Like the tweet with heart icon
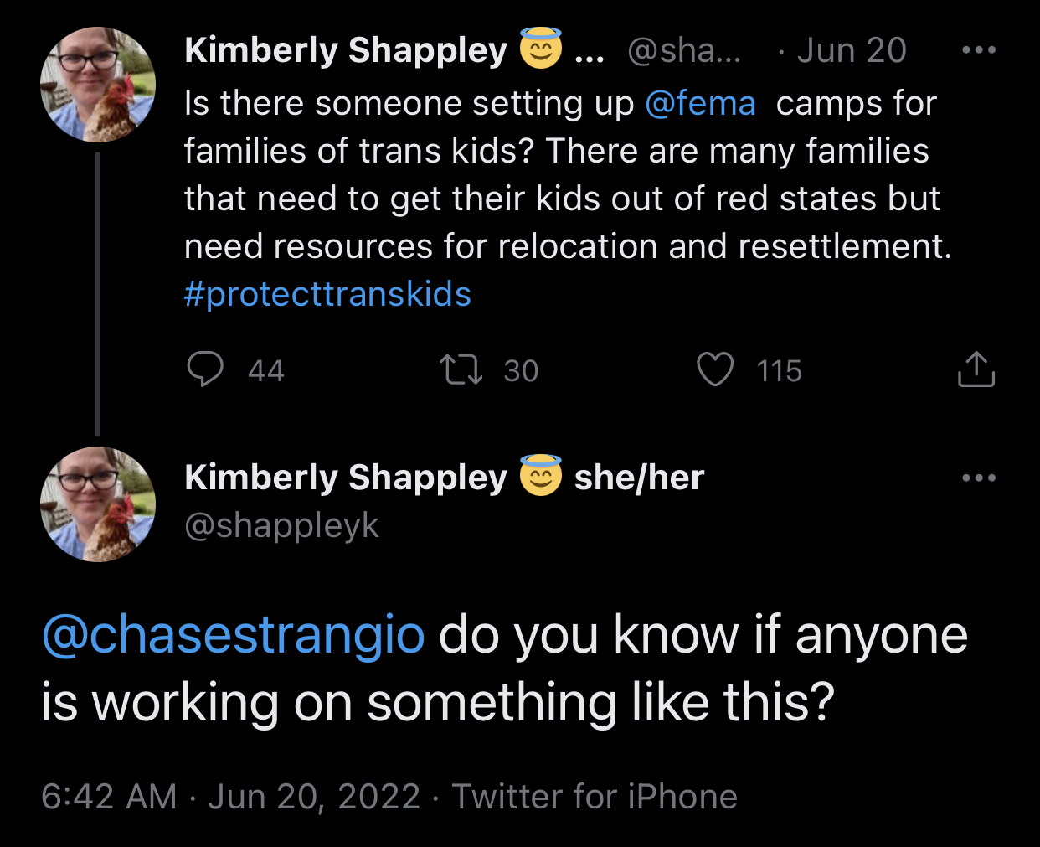Screen dimensions: 1040x847 [715, 369]
